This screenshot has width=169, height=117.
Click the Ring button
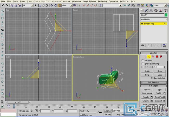coord(147,75)
